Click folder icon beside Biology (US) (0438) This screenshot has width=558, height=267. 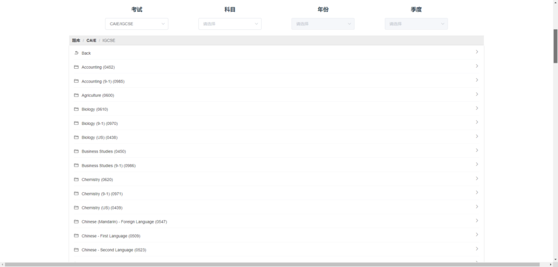[x=76, y=137]
